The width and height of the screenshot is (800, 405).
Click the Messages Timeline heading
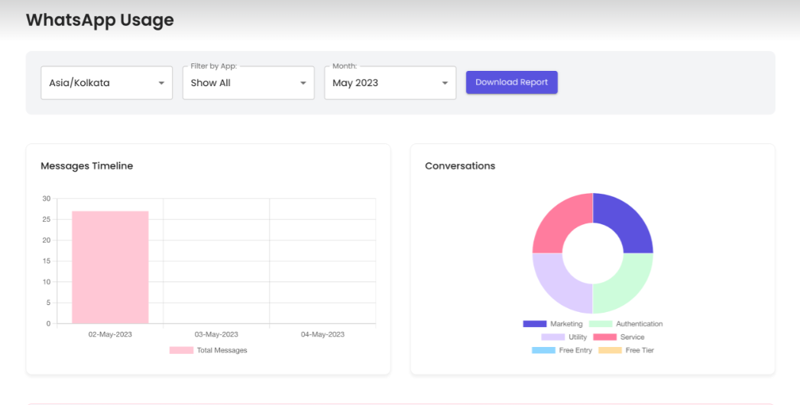click(x=87, y=166)
